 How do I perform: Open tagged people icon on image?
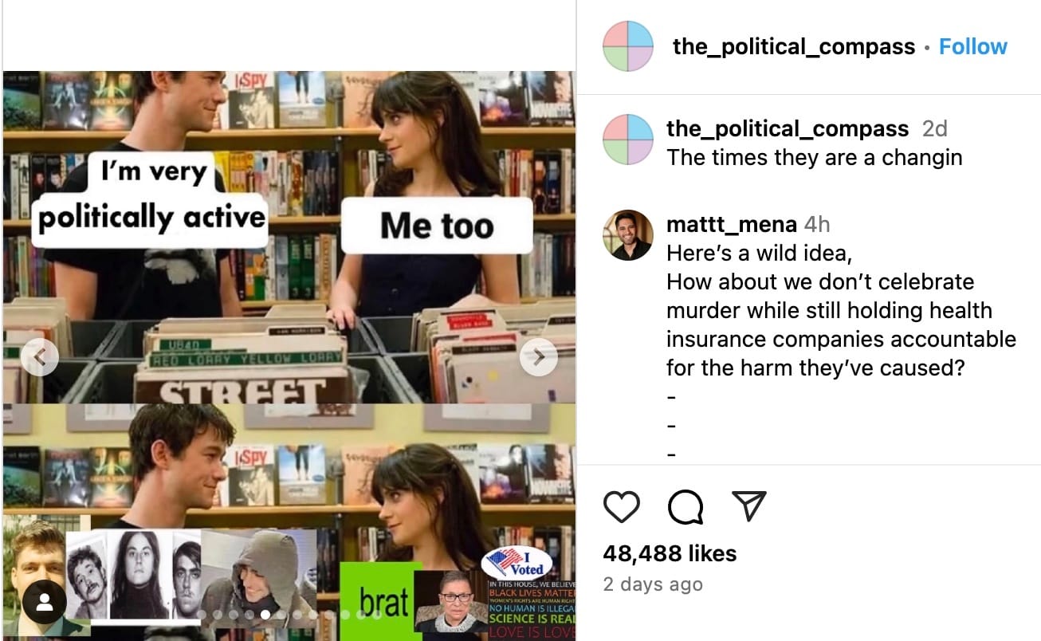click(45, 604)
